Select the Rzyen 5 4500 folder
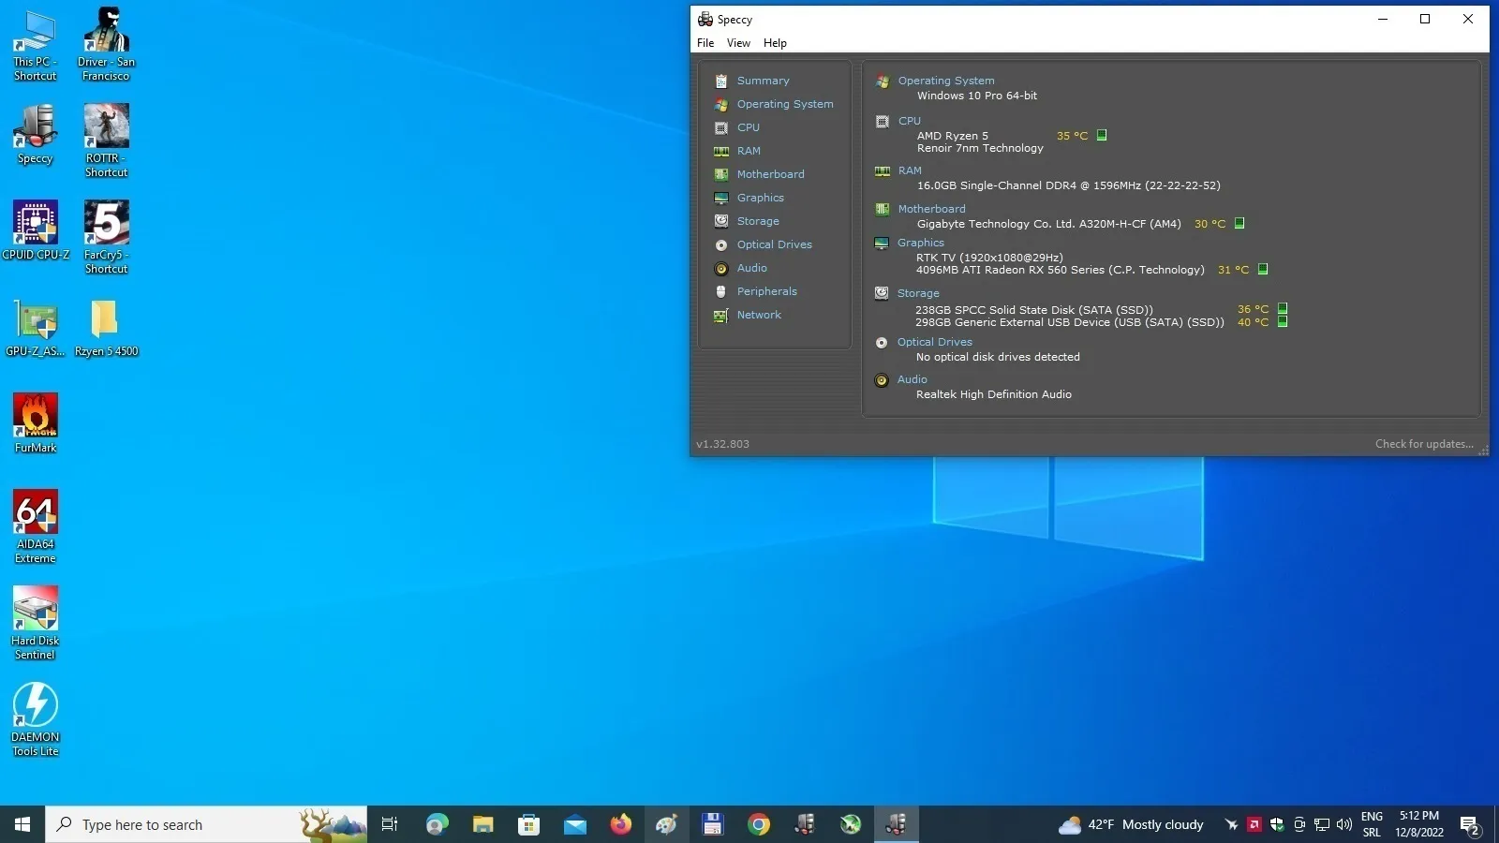The height and width of the screenshot is (843, 1499). point(106,328)
